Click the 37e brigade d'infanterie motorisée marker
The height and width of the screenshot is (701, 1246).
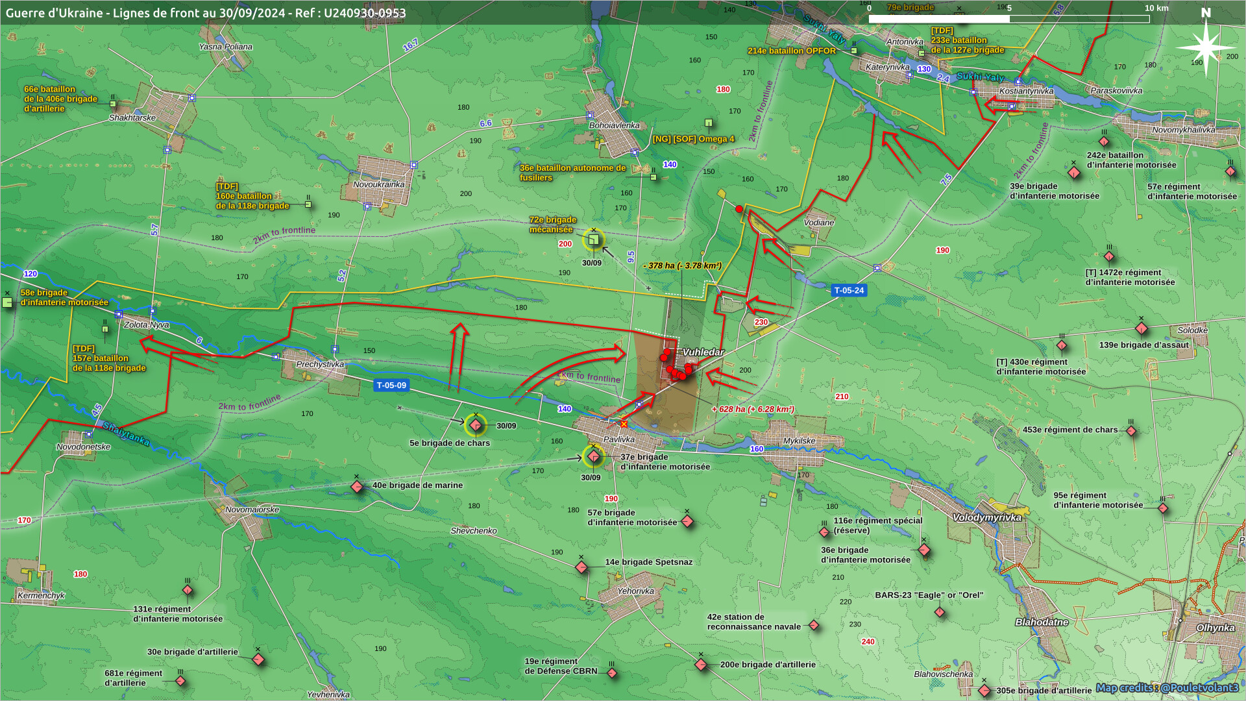coord(594,457)
